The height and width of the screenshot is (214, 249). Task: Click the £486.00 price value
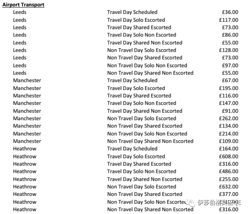229,171
